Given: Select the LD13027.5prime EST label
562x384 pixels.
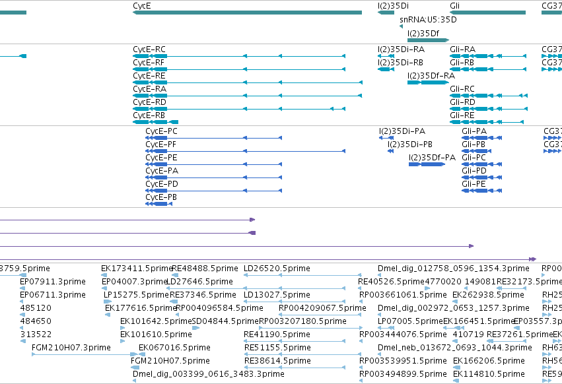Looking at the screenshot, I should click(277, 295).
